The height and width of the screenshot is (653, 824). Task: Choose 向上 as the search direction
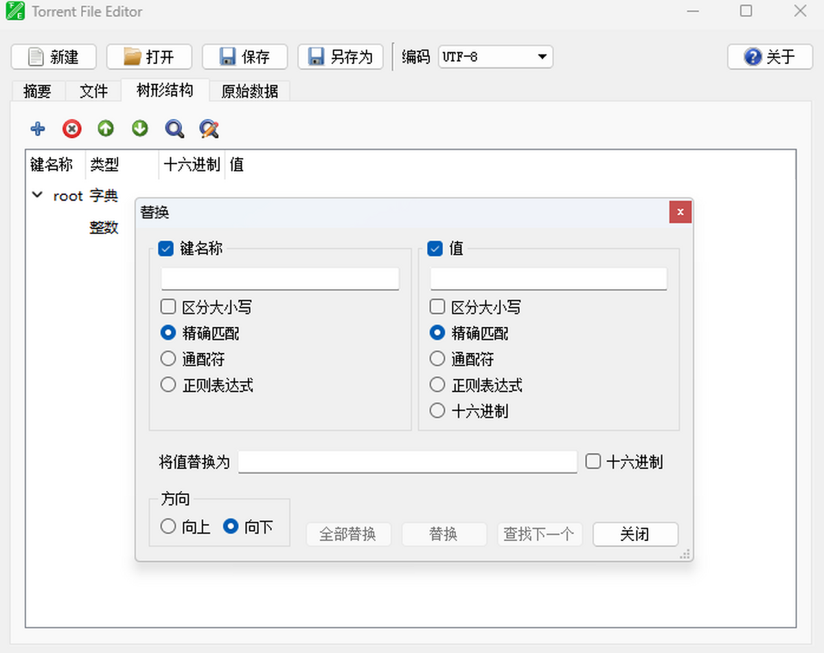click(x=168, y=526)
